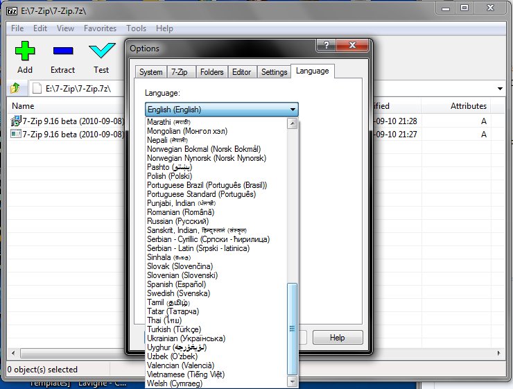Select Tatar (Татарча) language
Screen dimensions: 513x389
coord(216,311)
